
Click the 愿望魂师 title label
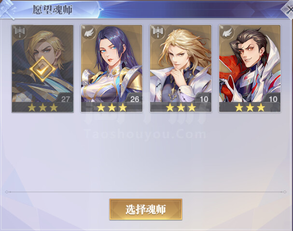(x=53, y=10)
